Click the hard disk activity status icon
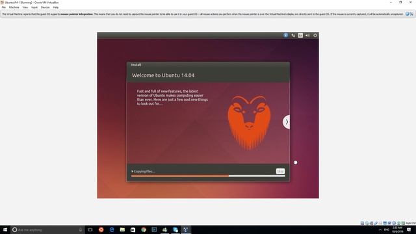 coord(363,223)
